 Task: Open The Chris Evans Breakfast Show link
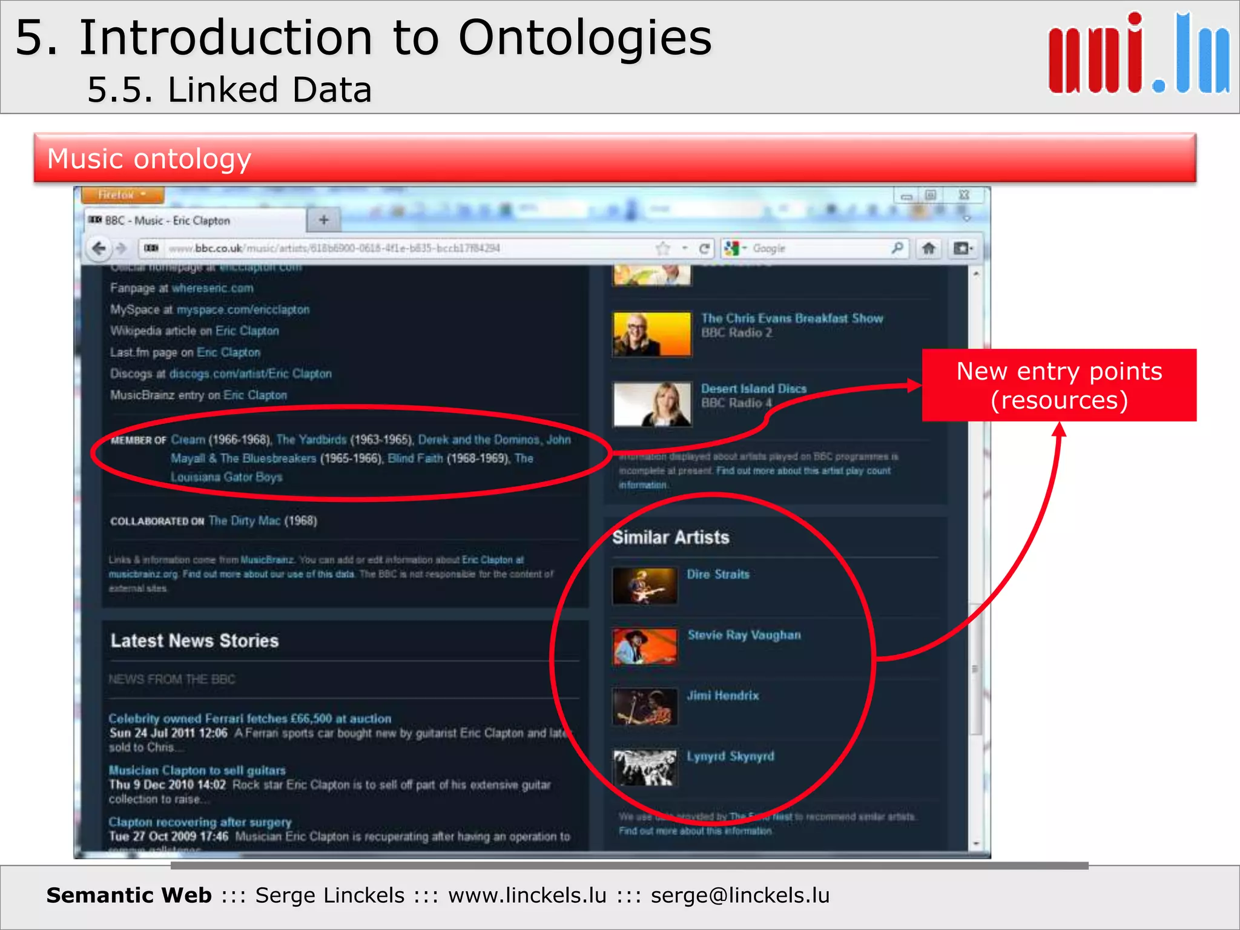[x=792, y=318]
